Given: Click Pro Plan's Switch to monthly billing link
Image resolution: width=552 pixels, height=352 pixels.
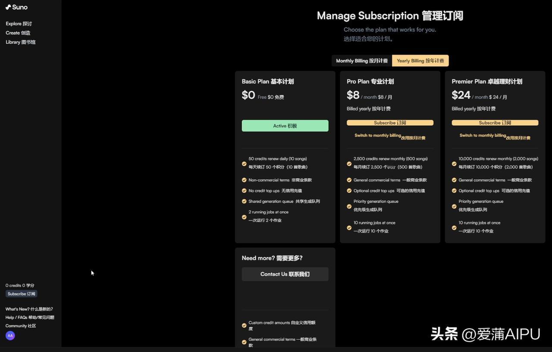Looking at the screenshot, I should click(x=390, y=137).
